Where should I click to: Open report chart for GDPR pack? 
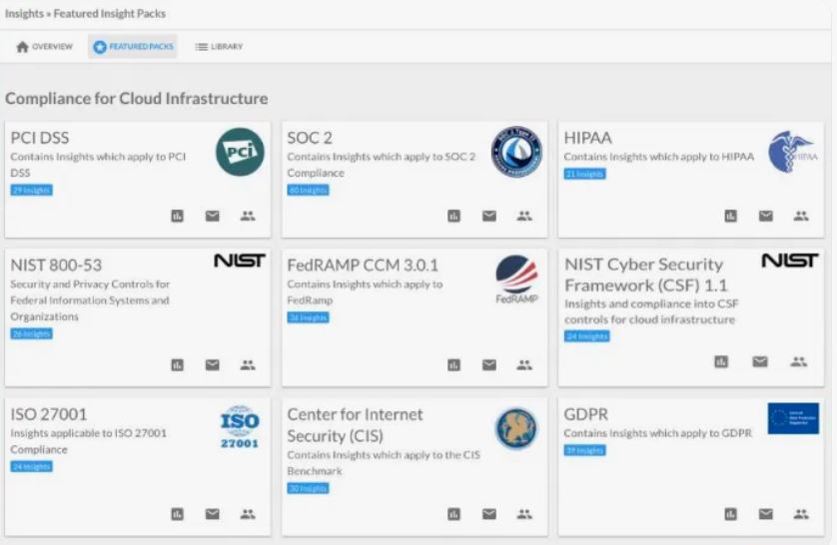pyautogui.click(x=731, y=514)
